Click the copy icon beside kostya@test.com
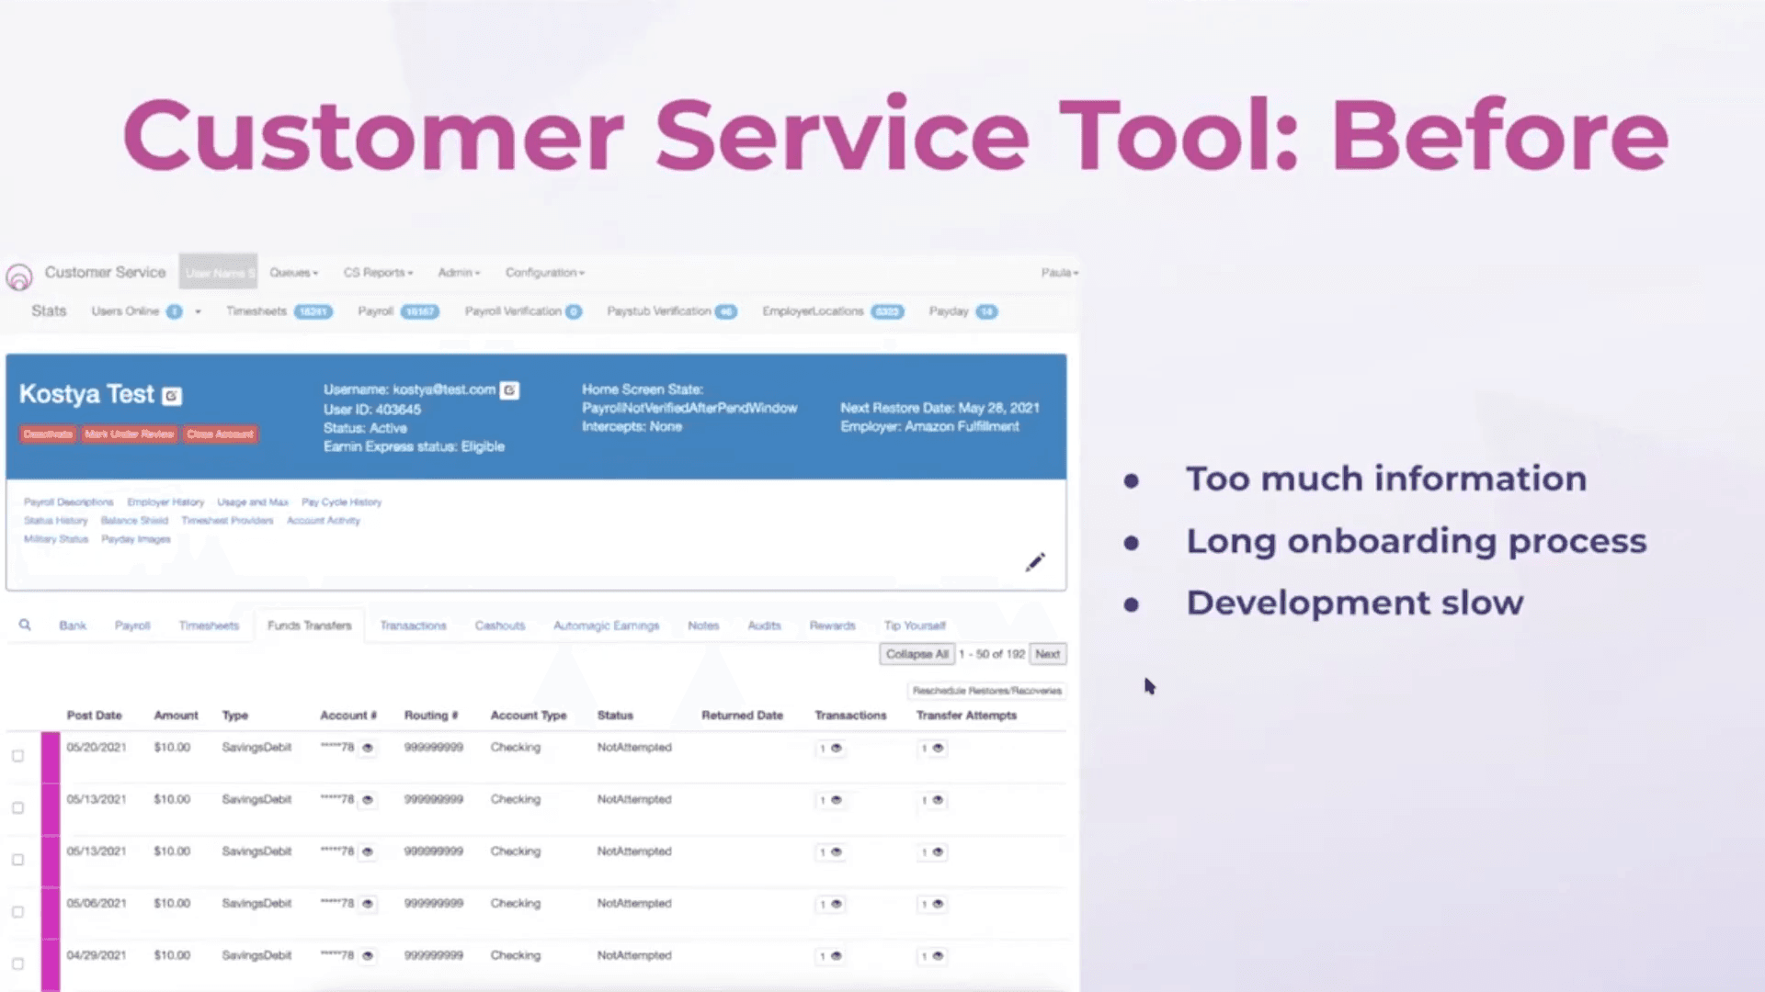Viewport: 1765px width, 992px height. pos(509,389)
